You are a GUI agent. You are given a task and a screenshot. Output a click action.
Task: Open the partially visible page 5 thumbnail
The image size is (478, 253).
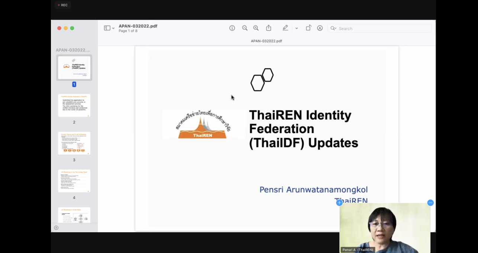coord(74,215)
